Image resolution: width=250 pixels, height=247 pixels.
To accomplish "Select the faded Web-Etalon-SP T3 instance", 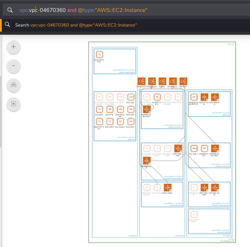I will click(194, 187).
